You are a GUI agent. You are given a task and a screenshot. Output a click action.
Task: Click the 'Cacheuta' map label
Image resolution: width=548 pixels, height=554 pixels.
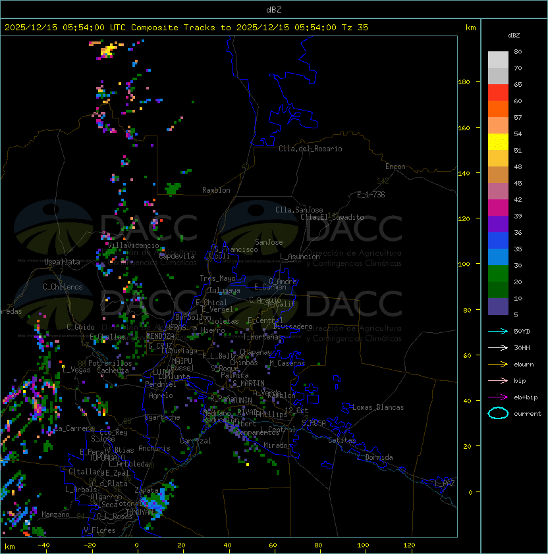tap(113, 370)
